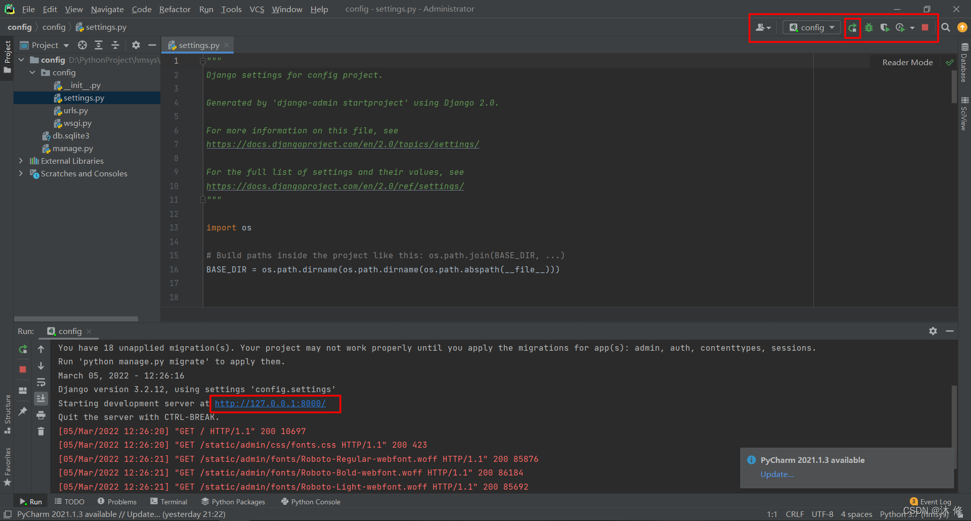The image size is (971, 521).
Task: Start debugging with the bug icon
Action: pyautogui.click(x=869, y=28)
